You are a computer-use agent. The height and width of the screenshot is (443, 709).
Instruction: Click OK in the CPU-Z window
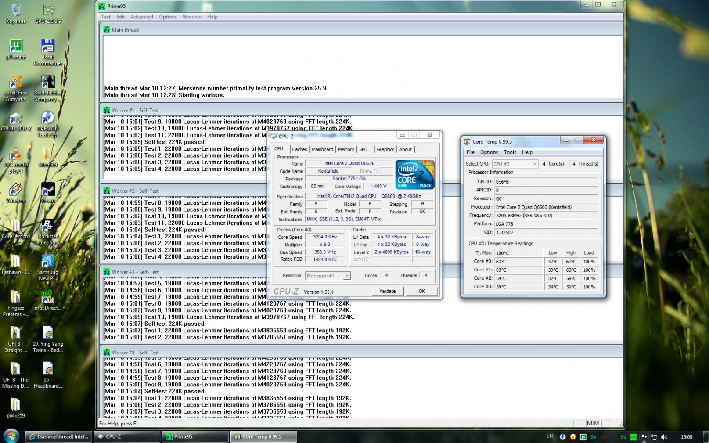(x=421, y=291)
